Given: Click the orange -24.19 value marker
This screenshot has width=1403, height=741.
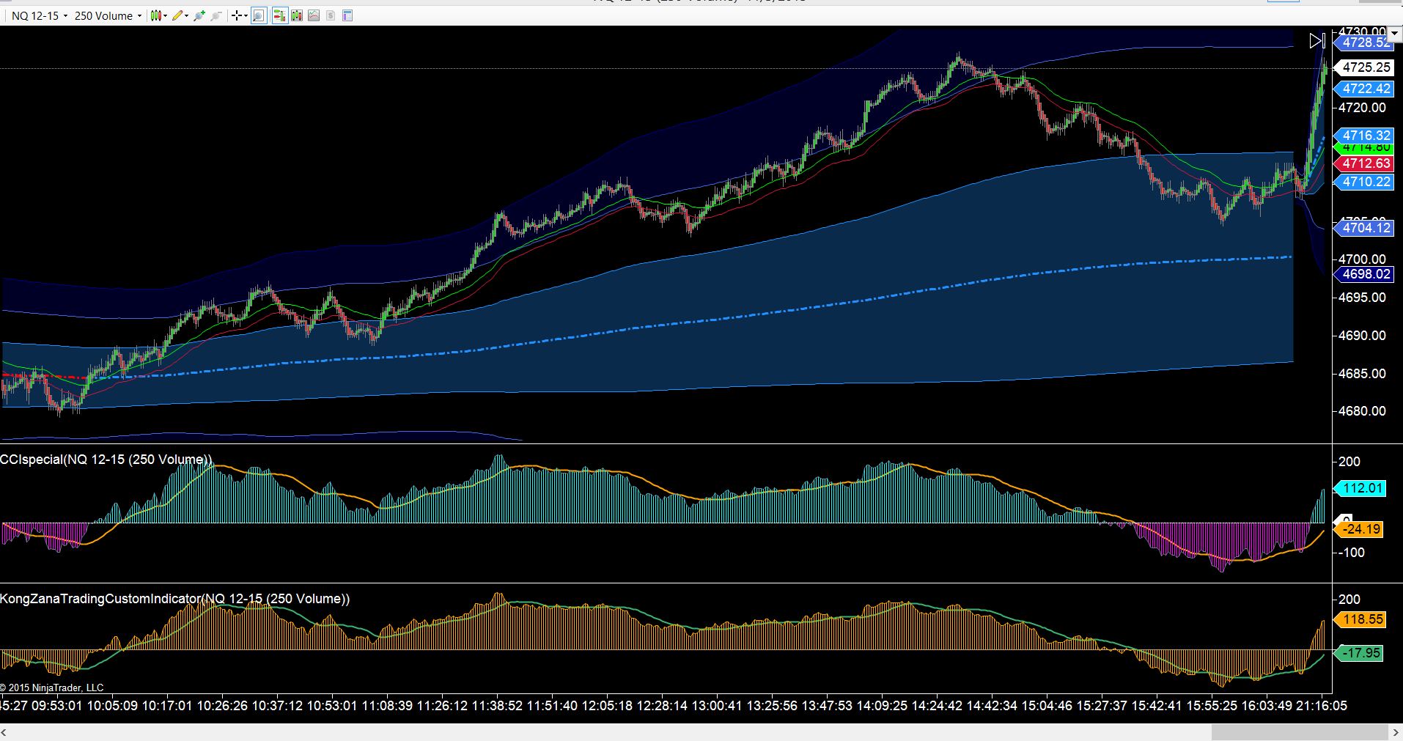Looking at the screenshot, I should point(1360,529).
